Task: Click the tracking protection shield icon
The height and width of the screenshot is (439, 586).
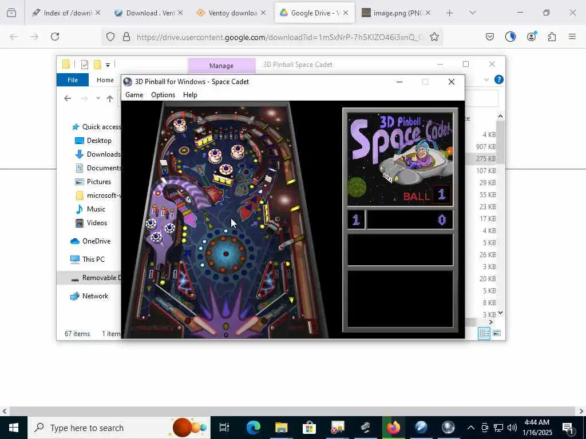Action: click(x=110, y=37)
